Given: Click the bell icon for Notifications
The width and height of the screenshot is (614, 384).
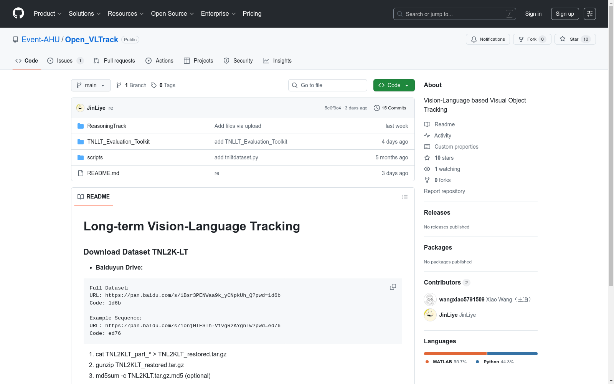Looking at the screenshot, I should point(474,39).
